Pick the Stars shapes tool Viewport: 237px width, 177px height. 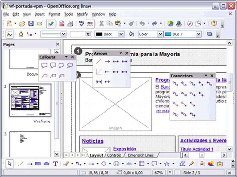click(x=167, y=163)
